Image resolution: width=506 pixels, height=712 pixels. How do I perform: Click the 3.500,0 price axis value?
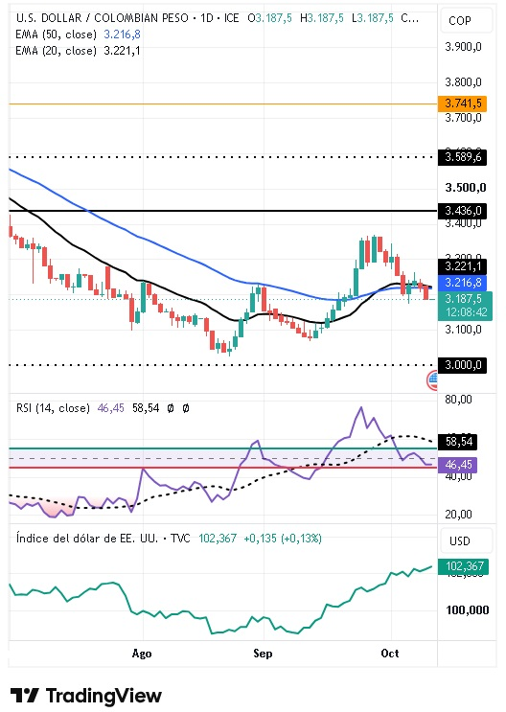[x=466, y=188]
